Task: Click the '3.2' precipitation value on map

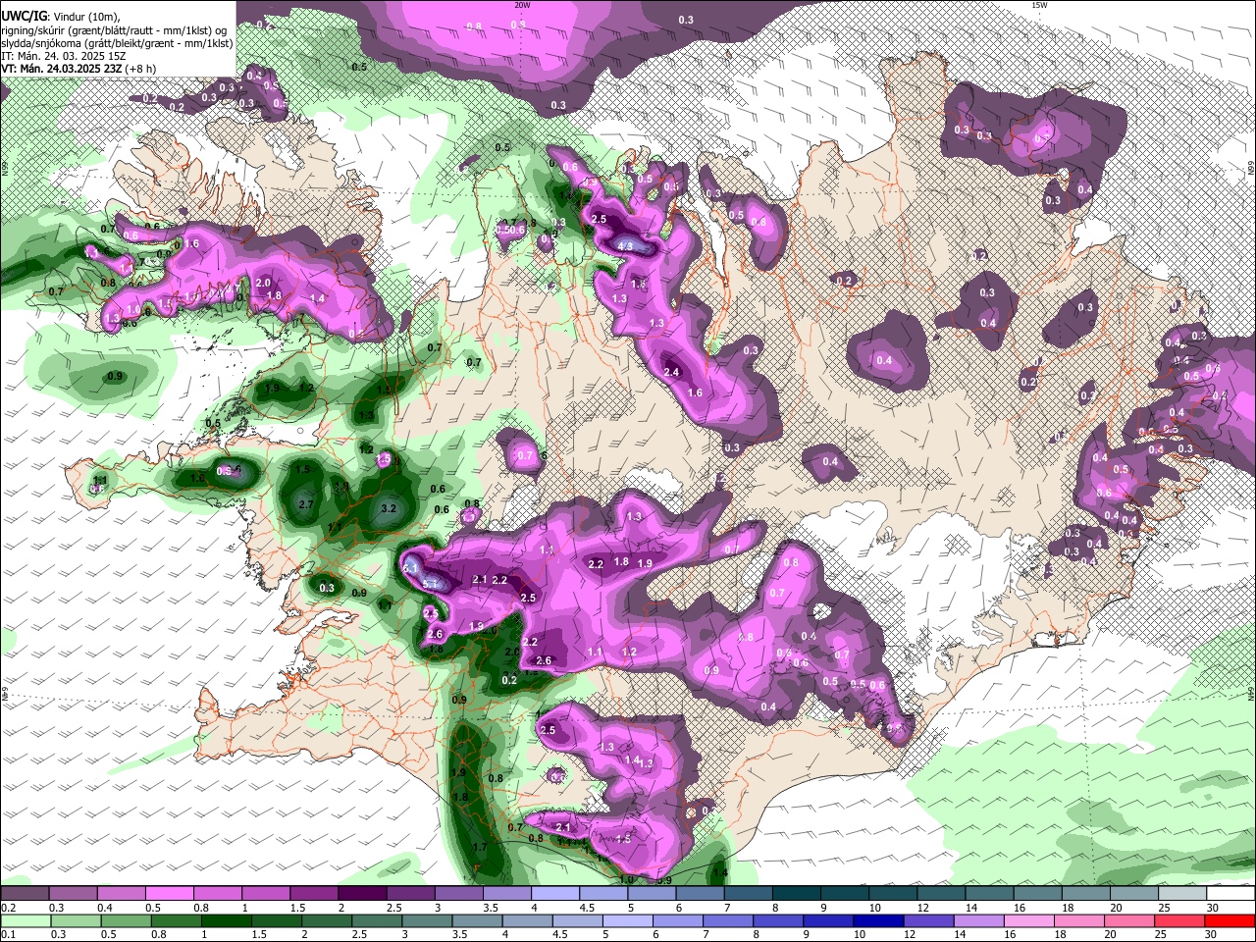Action: (x=389, y=508)
